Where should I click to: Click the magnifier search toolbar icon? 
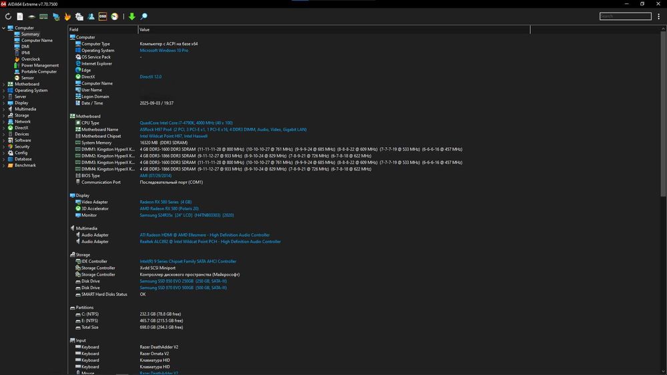pyautogui.click(x=144, y=17)
